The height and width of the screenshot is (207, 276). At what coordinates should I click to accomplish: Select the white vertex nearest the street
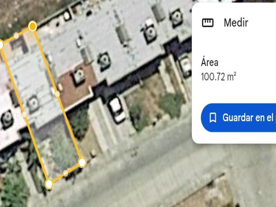[49, 184]
